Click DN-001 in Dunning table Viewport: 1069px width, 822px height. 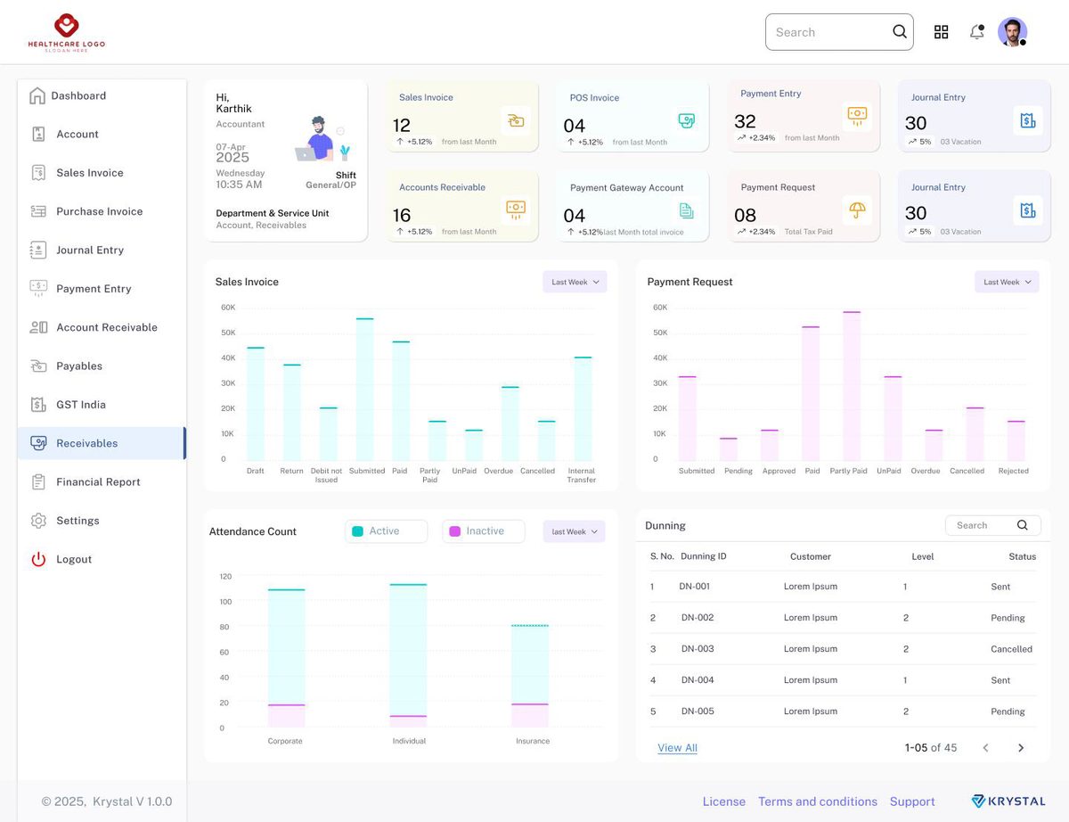click(695, 587)
